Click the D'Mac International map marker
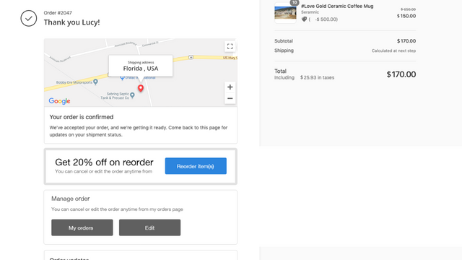Viewport: 462px width, 260px height. [122, 78]
